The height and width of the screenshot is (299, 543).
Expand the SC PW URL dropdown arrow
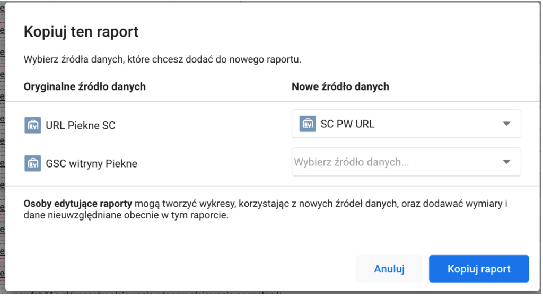click(506, 124)
